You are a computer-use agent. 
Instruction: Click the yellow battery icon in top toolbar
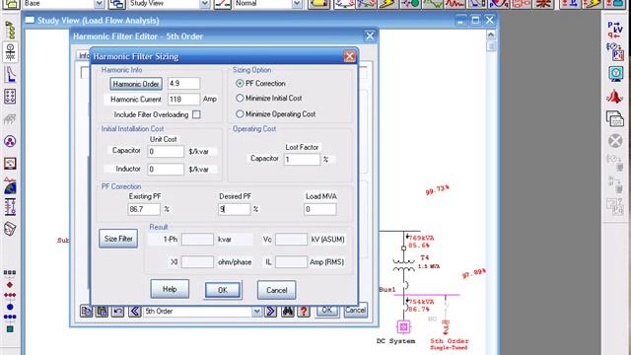click(318, 4)
